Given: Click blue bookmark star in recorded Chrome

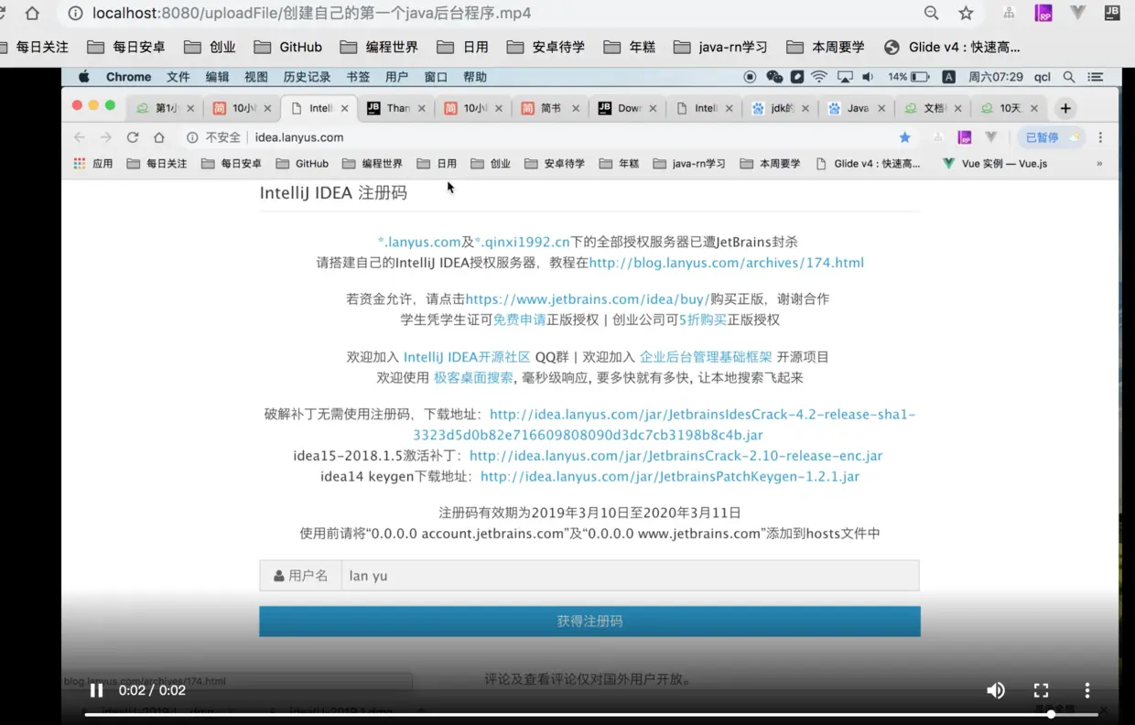Looking at the screenshot, I should click(x=904, y=137).
